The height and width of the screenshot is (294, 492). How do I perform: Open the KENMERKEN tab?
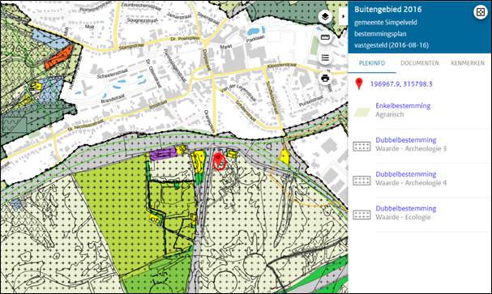[x=468, y=63]
